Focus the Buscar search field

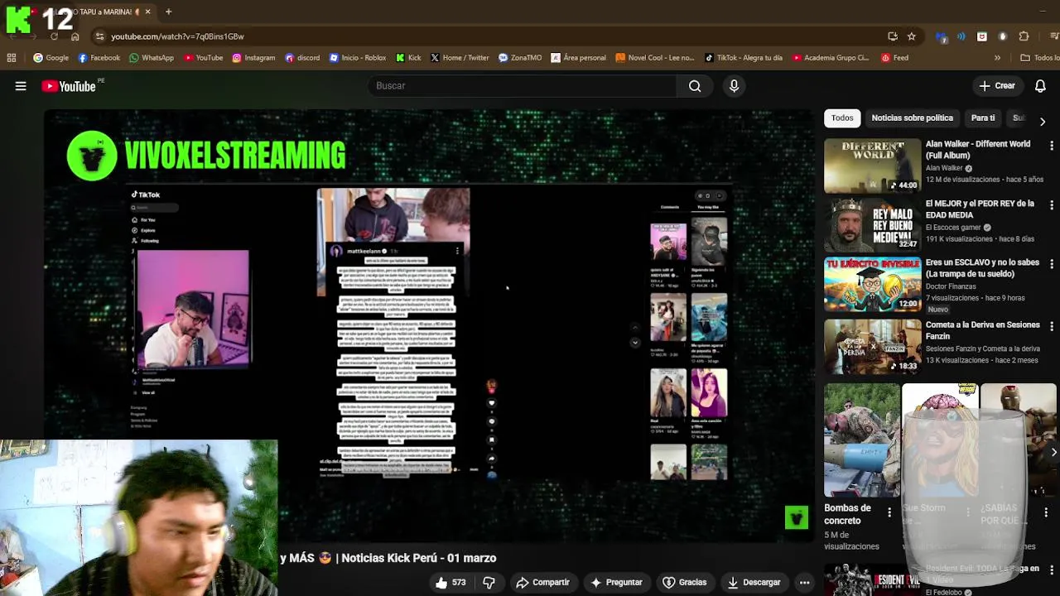click(x=522, y=86)
